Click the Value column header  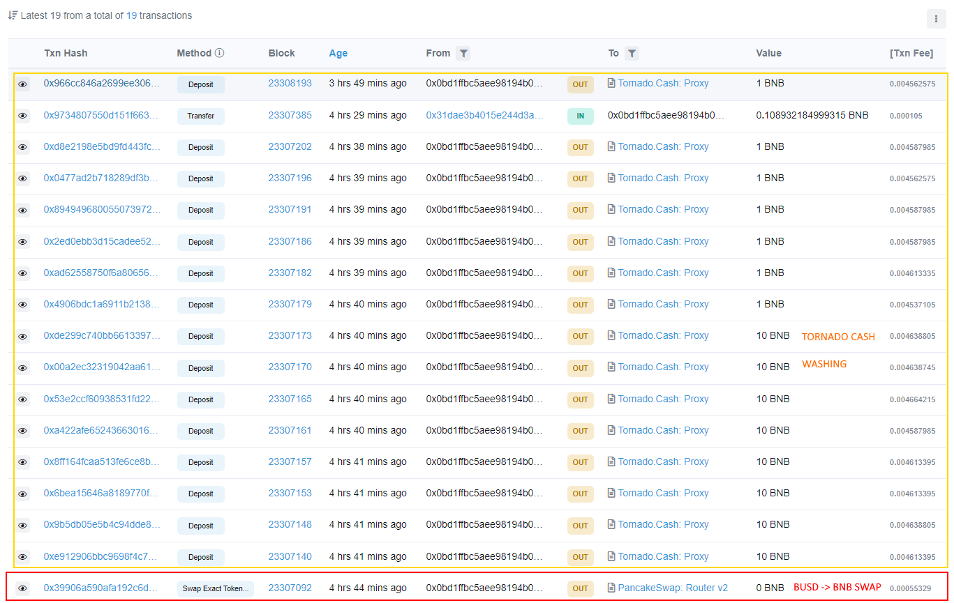[768, 53]
